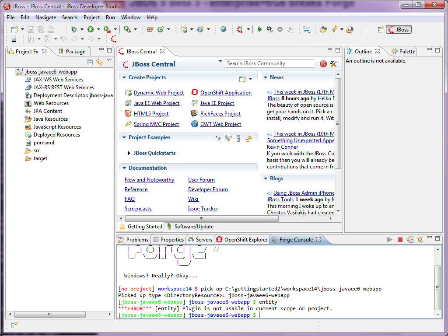Viewport: 448px width, 336px height.
Task: Expand the JBoss Quickstarts tree node
Action: (129, 153)
